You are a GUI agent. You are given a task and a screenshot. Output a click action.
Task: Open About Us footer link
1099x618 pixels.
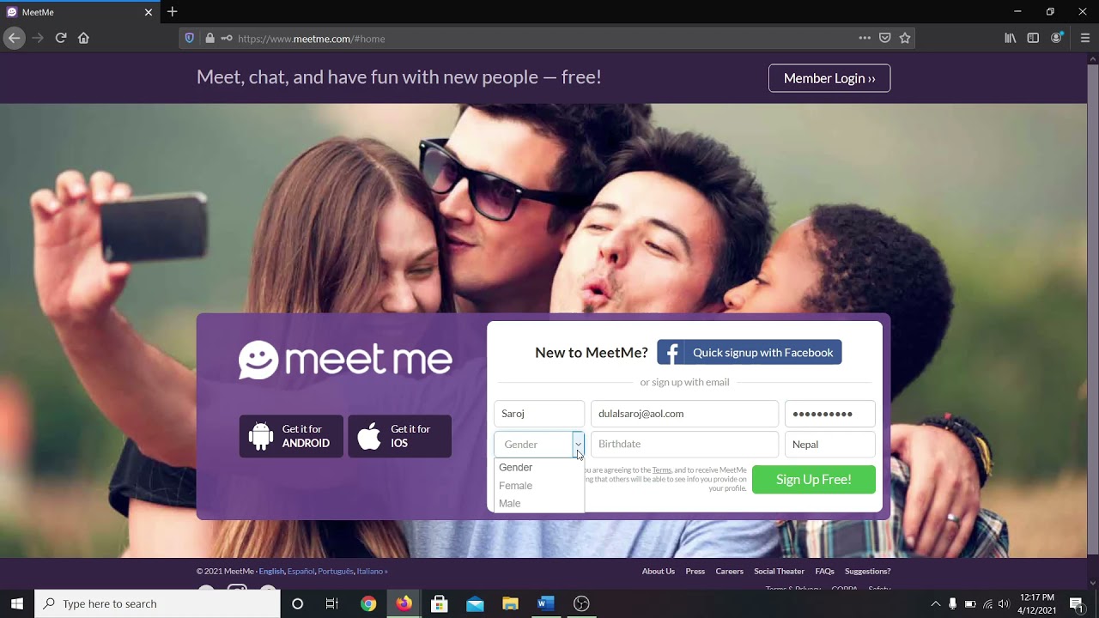659,572
